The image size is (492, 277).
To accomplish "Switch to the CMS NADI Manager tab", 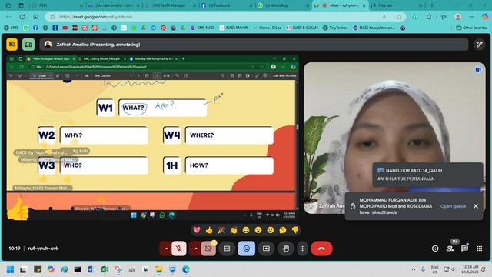I will click(169, 5).
